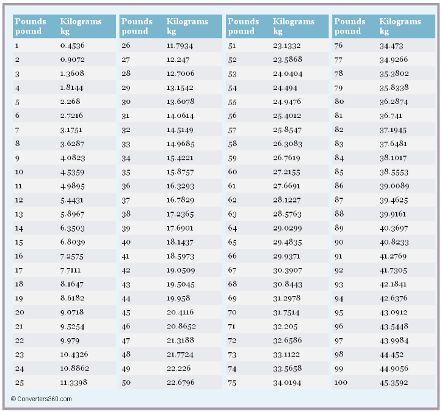Select the 0.4536 kilograms value

tap(73, 45)
